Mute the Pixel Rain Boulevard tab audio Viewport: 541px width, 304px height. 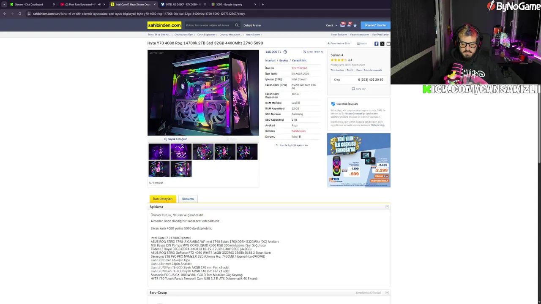(99, 5)
